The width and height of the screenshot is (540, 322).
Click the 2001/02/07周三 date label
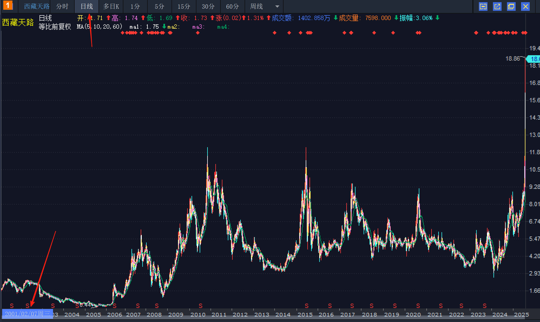27,314
